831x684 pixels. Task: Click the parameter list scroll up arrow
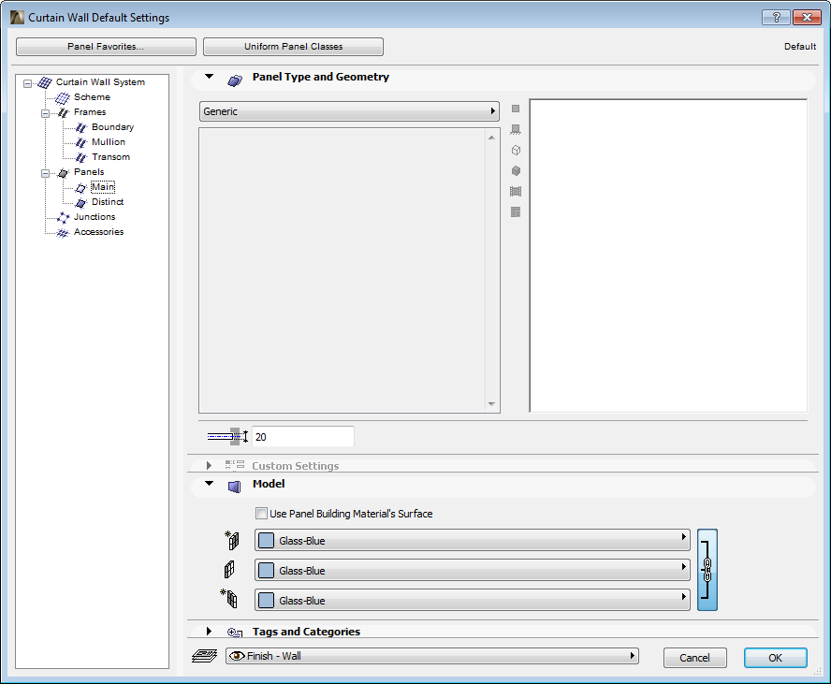[x=491, y=138]
